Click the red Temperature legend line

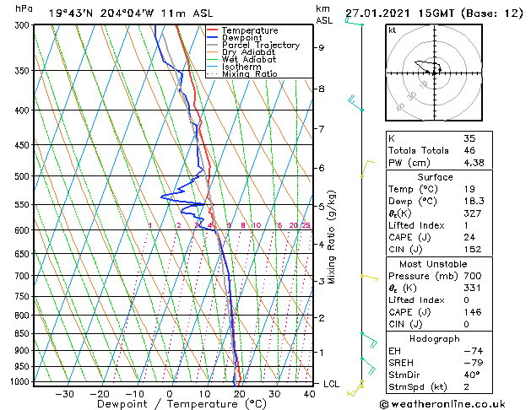coord(213,30)
